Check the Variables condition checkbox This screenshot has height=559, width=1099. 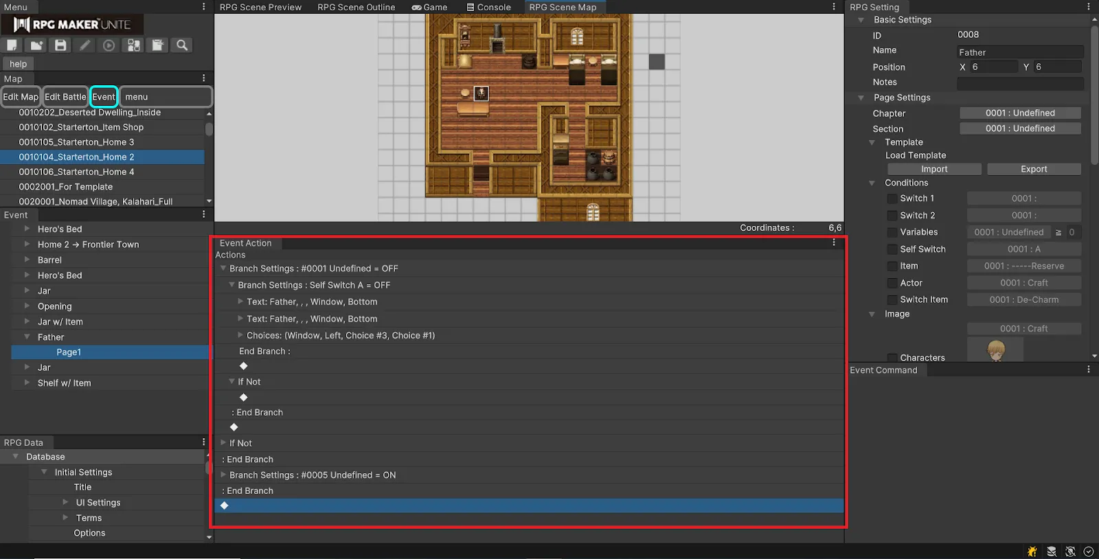coord(892,232)
